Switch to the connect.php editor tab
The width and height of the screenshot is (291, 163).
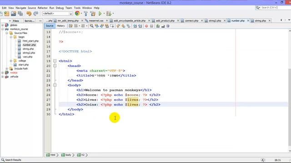(x=191, y=21)
